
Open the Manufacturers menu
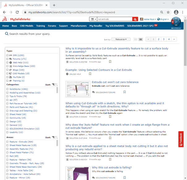click(79, 26)
